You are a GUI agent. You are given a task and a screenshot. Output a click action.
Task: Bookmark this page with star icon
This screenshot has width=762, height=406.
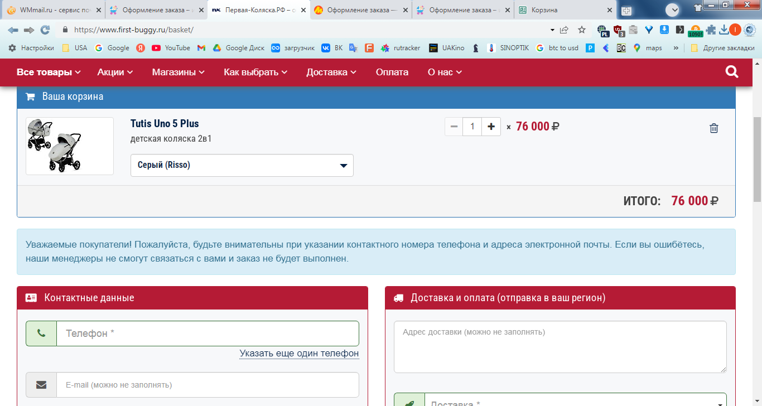click(x=582, y=30)
